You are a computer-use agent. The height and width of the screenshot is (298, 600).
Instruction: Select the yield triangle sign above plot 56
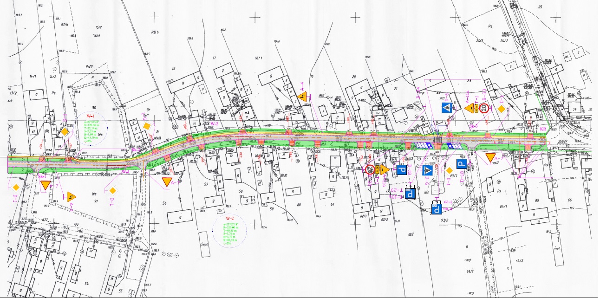click(167, 181)
